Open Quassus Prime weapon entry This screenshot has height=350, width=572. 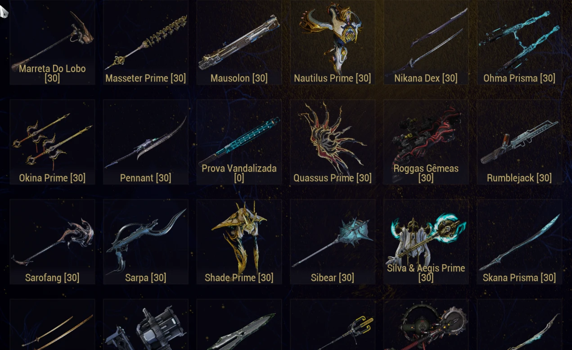point(333,142)
